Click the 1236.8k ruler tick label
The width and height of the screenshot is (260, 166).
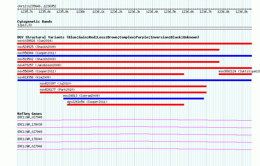pyautogui.click(x=224, y=12)
